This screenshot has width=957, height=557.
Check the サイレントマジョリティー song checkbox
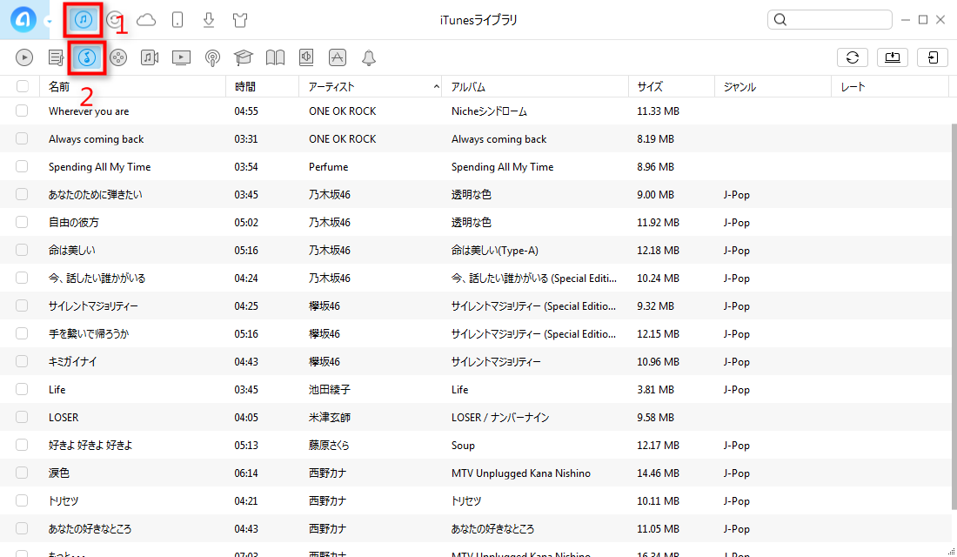[x=22, y=305]
